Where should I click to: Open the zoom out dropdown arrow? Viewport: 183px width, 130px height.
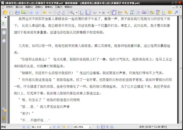point(99,12)
